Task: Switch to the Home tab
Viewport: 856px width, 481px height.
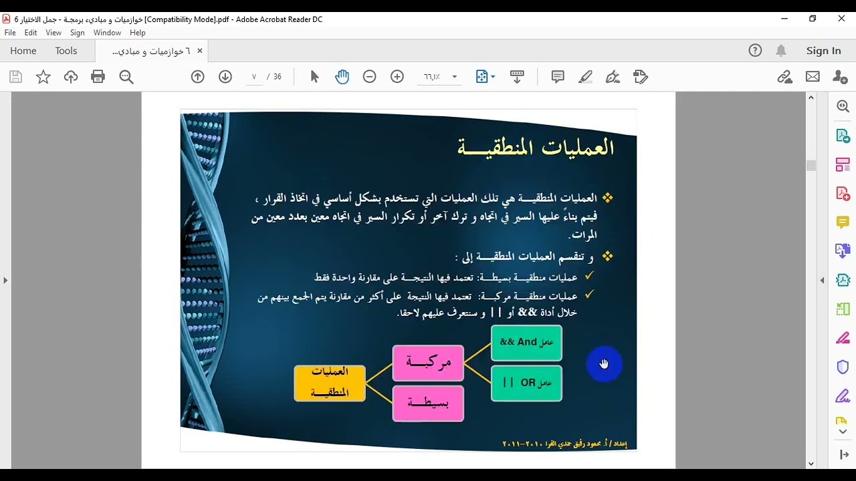Action: pos(23,51)
